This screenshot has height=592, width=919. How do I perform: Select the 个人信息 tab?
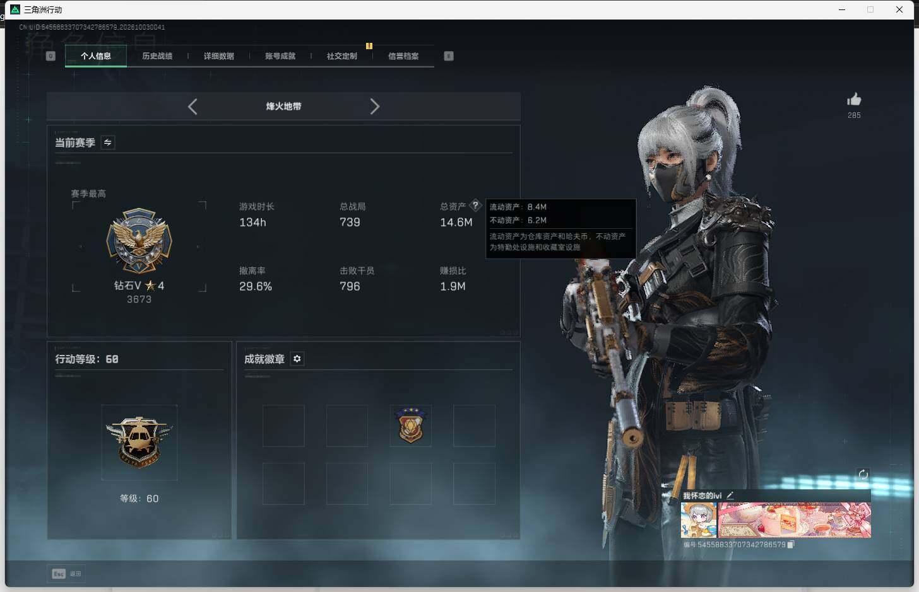[x=96, y=56]
